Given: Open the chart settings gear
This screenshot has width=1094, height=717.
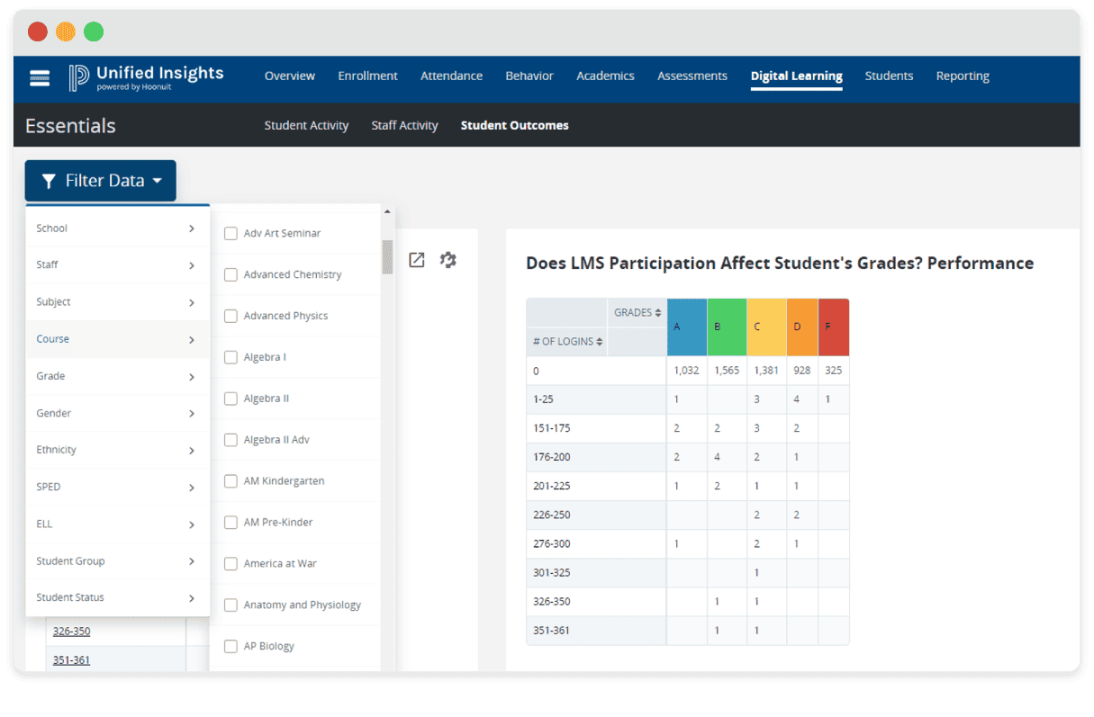Looking at the screenshot, I should click(448, 259).
